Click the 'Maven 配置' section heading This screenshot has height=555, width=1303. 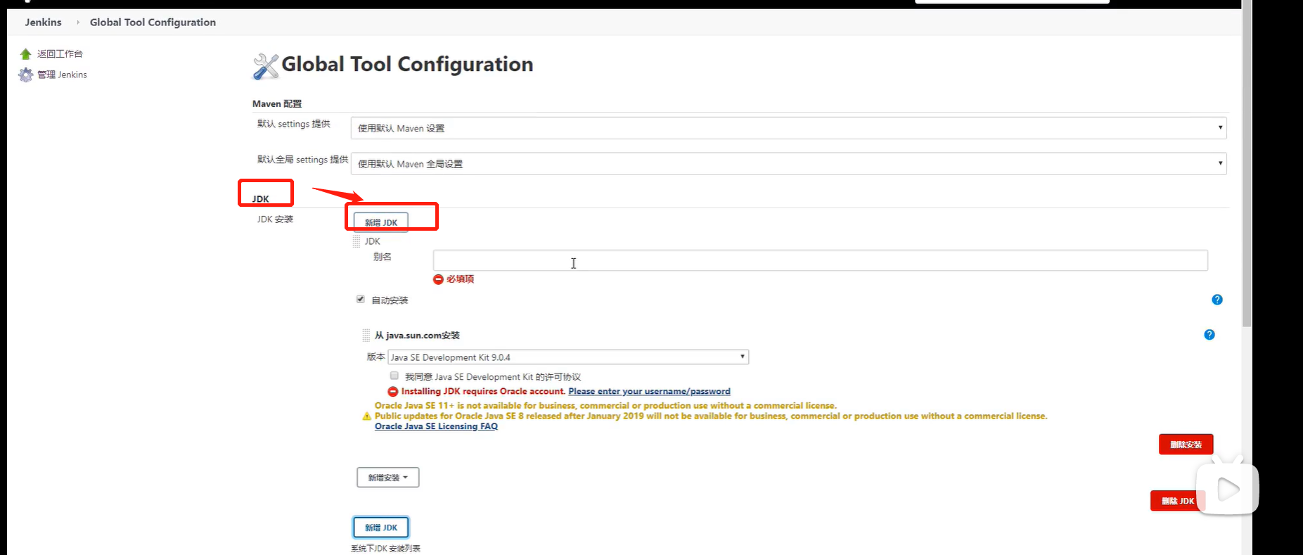pyautogui.click(x=277, y=104)
